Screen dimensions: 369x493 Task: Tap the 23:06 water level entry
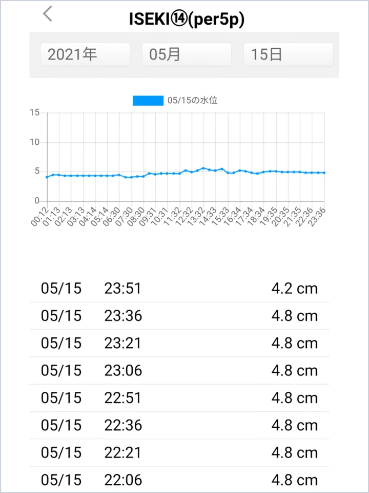coord(179,371)
